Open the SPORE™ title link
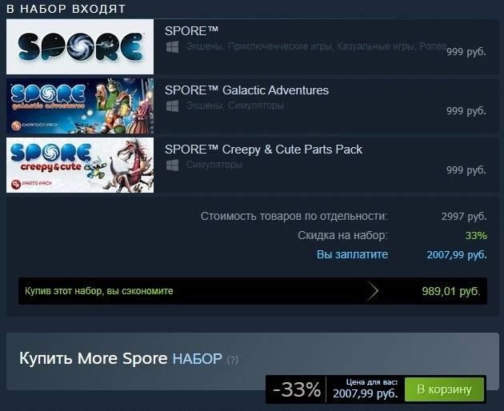Viewport: 504px width, 411px height. click(191, 31)
